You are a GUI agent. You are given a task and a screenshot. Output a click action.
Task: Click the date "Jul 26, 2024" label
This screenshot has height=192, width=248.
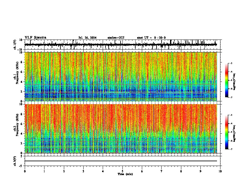pyautogui.click(x=87, y=38)
